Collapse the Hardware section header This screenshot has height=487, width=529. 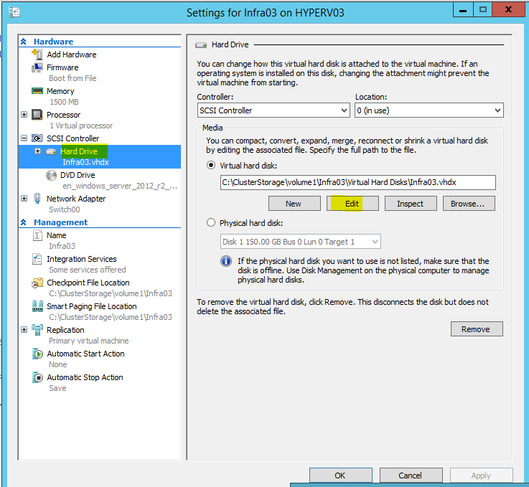pos(24,42)
